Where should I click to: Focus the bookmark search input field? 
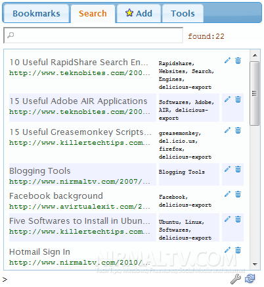[x=93, y=35]
